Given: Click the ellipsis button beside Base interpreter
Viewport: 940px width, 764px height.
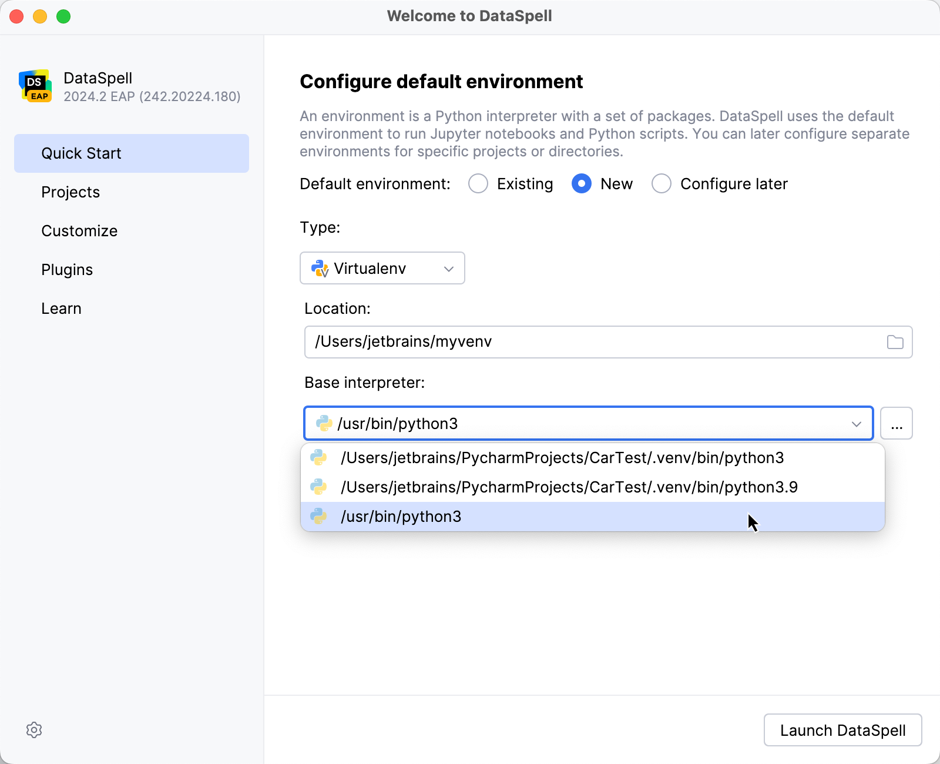Looking at the screenshot, I should click(897, 423).
